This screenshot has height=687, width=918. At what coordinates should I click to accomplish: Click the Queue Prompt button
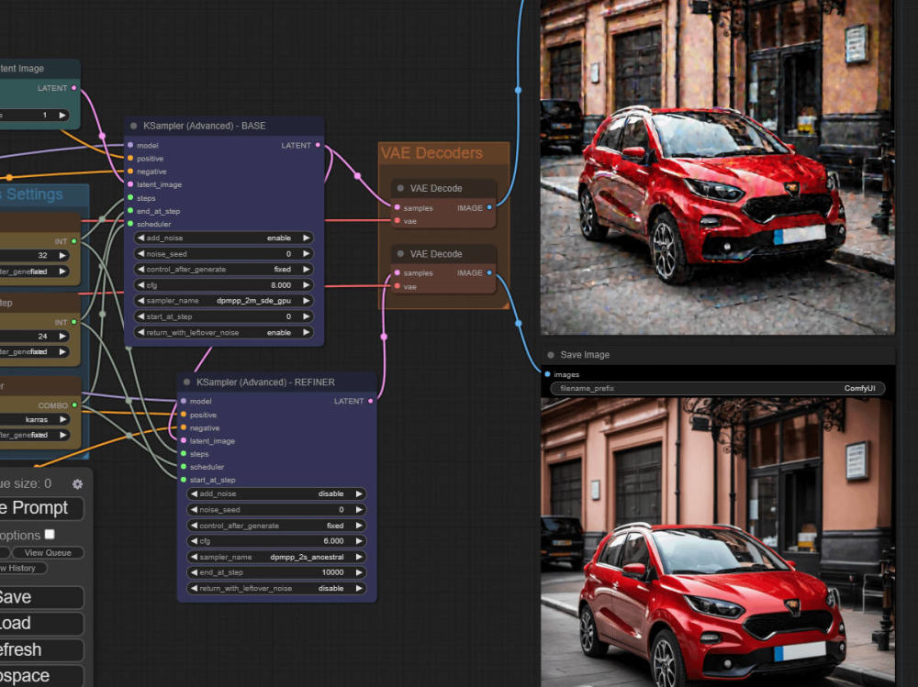41,508
